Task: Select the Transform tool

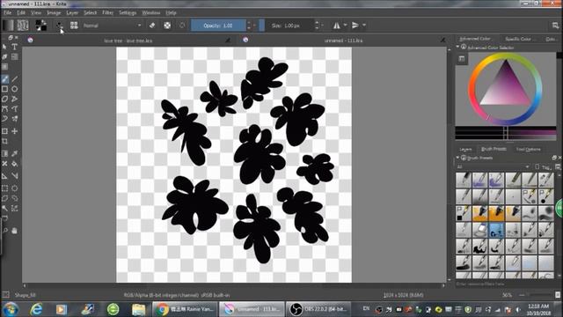Action: 4,131
